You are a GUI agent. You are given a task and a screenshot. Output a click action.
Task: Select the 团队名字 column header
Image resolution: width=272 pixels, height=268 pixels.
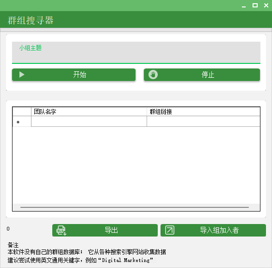point(89,112)
